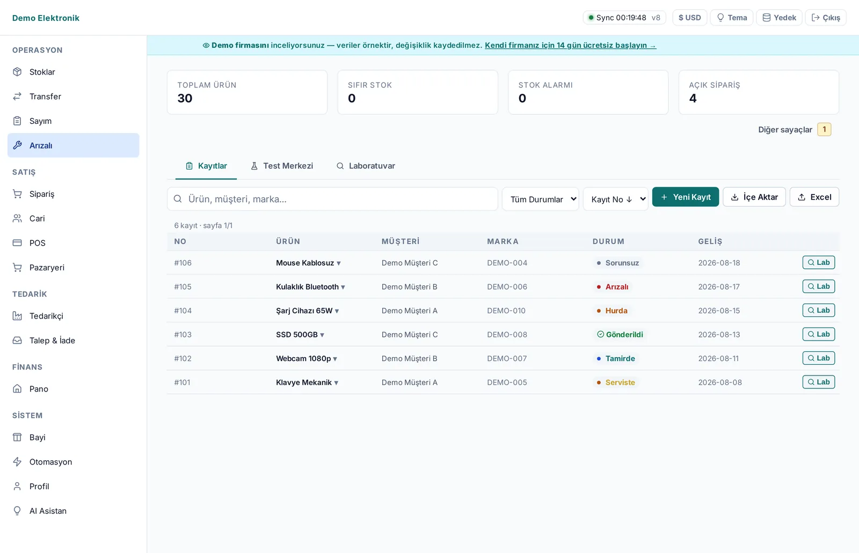Switch to the Laboratuvar tab

click(x=366, y=166)
